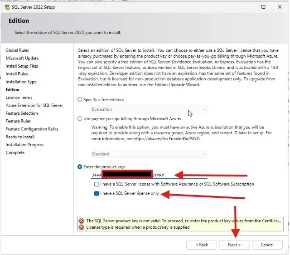The image size is (290, 255).
Task: Click the Installation Type step
Action: click(21, 82)
